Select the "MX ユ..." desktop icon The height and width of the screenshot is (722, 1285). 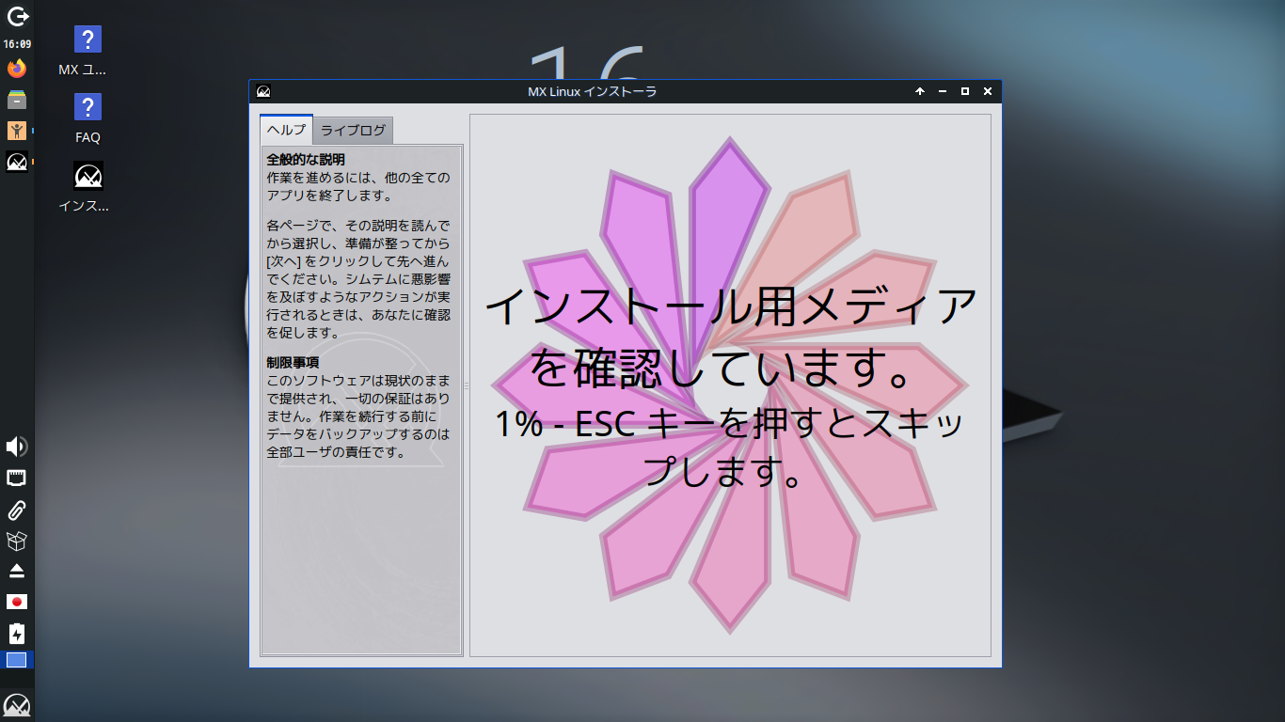[x=87, y=50]
